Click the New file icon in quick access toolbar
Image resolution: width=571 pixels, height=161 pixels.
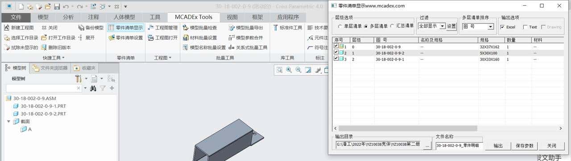pyautogui.click(x=21, y=7)
